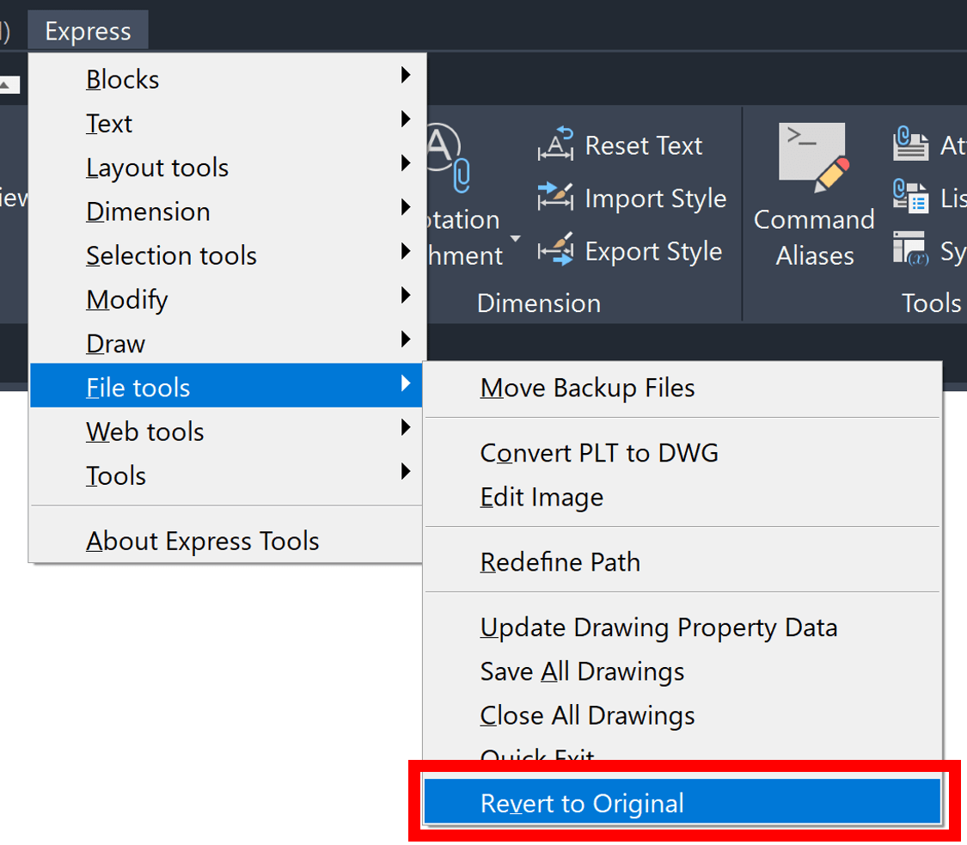Screen dimensions: 967x845
Task: Click the Export Style icon
Action: point(555,251)
